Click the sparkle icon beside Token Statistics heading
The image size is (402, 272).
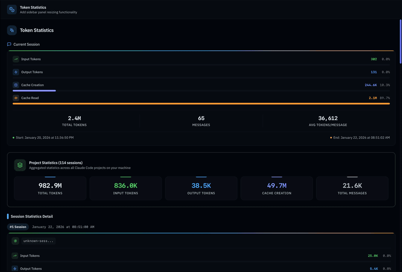[x=12, y=30]
